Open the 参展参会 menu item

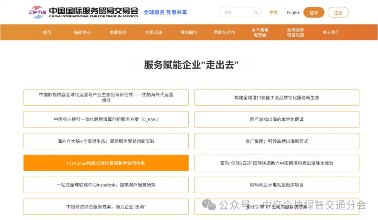(118, 33)
